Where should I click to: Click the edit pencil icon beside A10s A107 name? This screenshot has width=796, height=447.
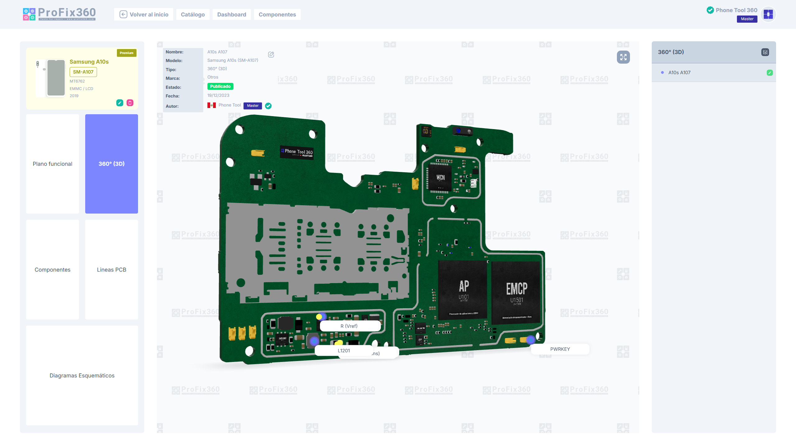pos(271,55)
